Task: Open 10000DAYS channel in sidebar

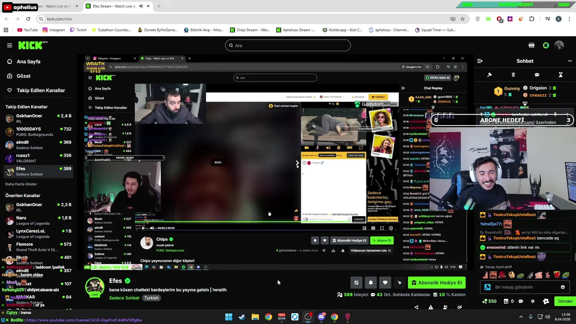Action: point(38,131)
